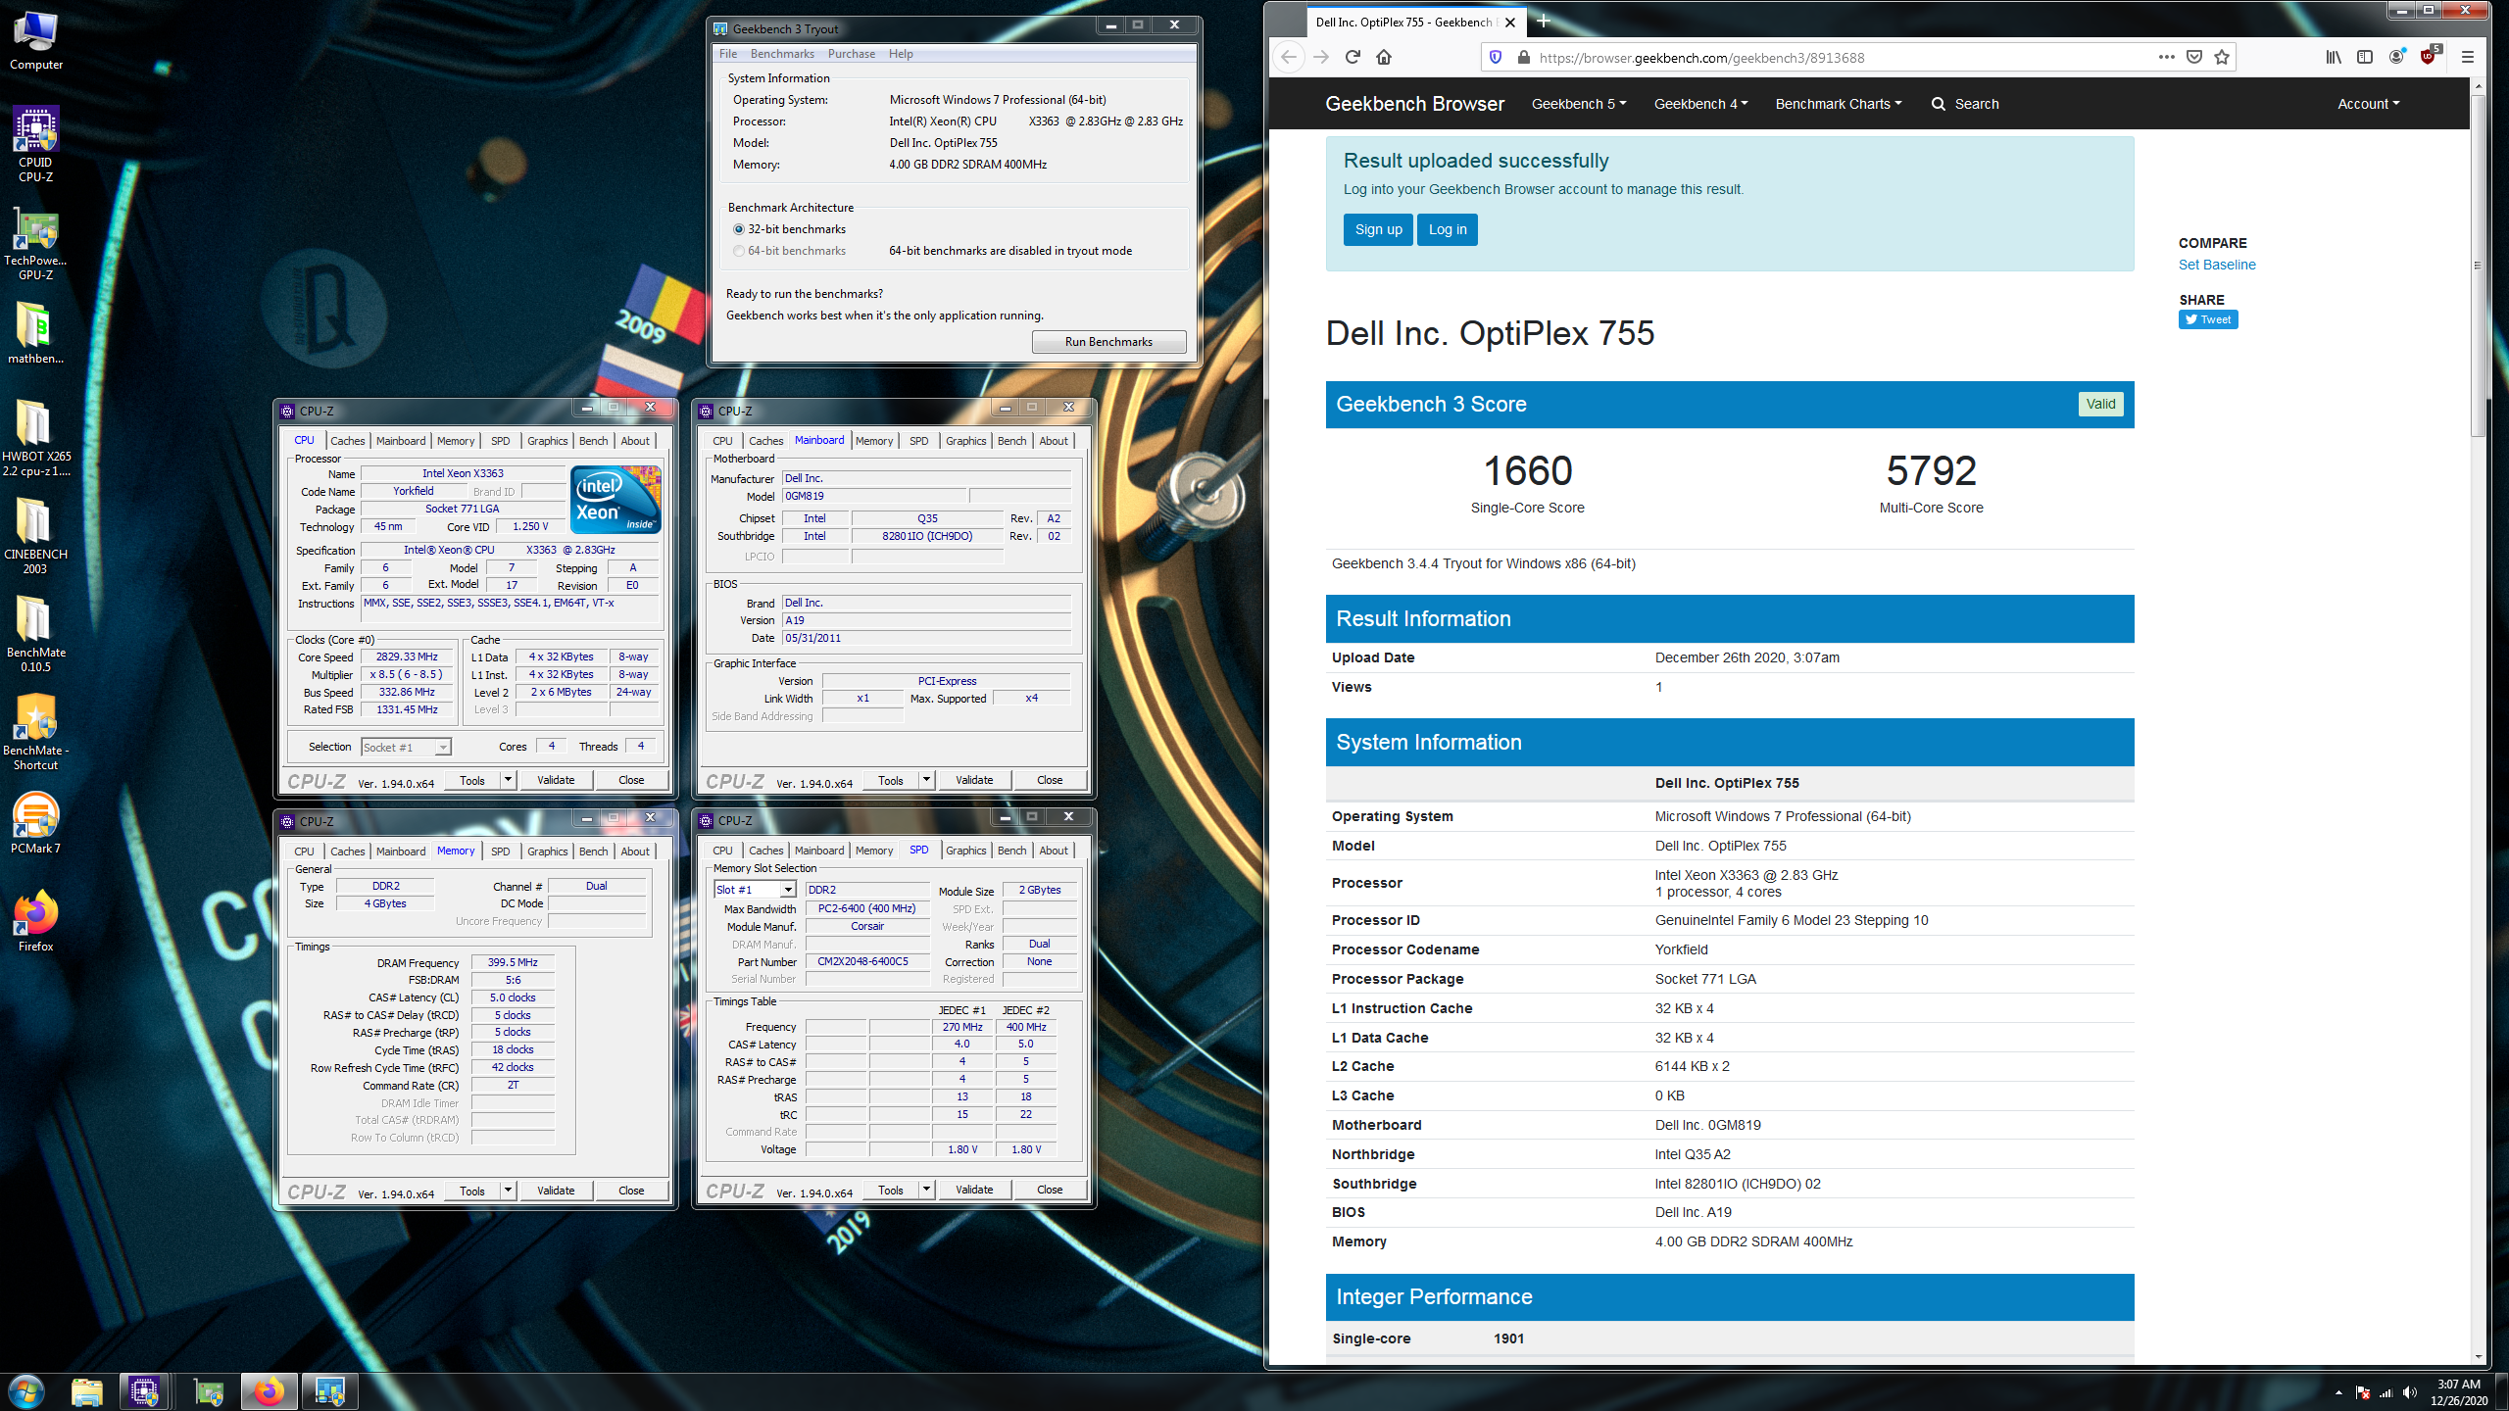Launch PCMark 7 from the desktop
Image resolution: width=2509 pixels, height=1411 pixels.
click(x=36, y=823)
